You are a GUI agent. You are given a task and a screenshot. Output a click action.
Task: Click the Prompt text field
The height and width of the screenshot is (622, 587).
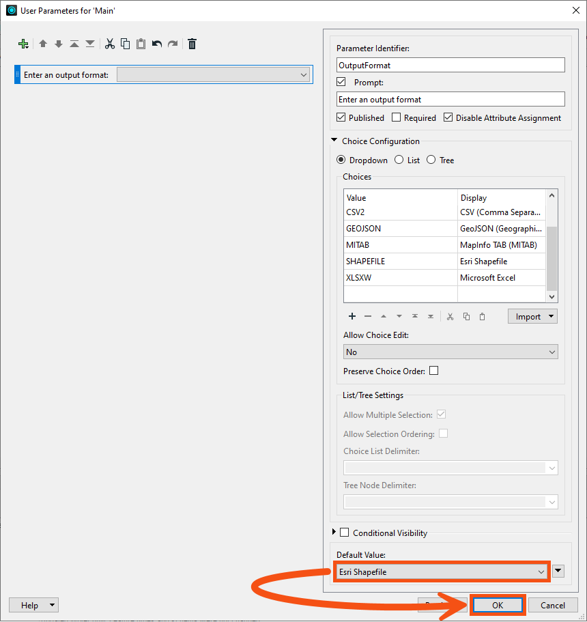point(450,99)
